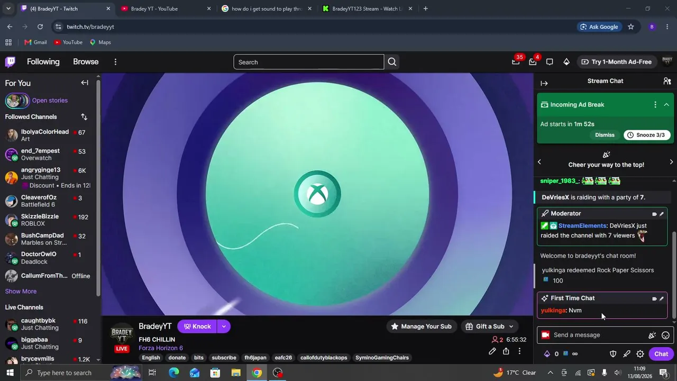
Task: Sort the Followed Channels list
Action: 84,117
